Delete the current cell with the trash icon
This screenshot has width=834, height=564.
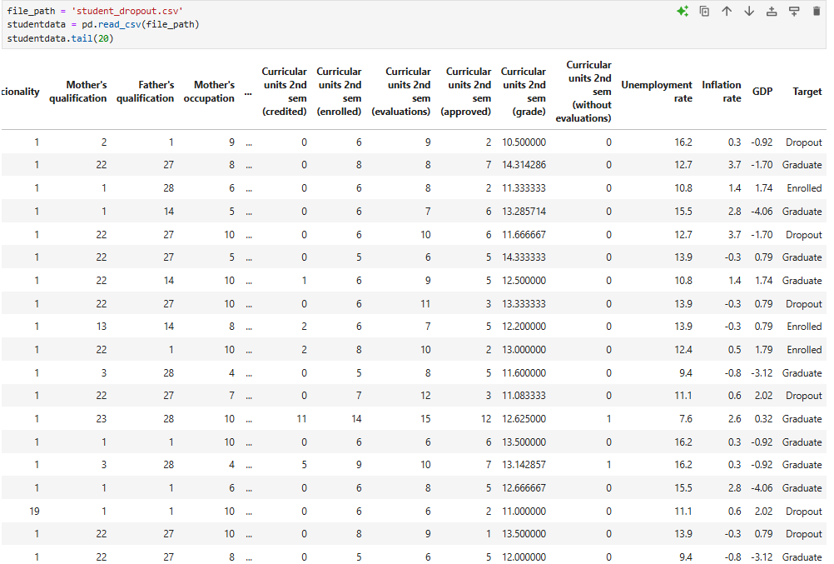point(818,12)
